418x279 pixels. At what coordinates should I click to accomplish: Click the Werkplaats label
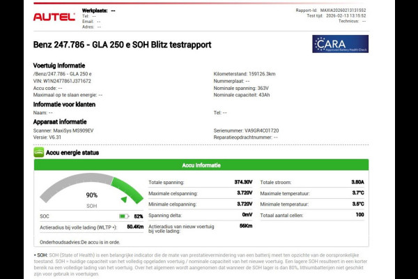tap(95, 10)
